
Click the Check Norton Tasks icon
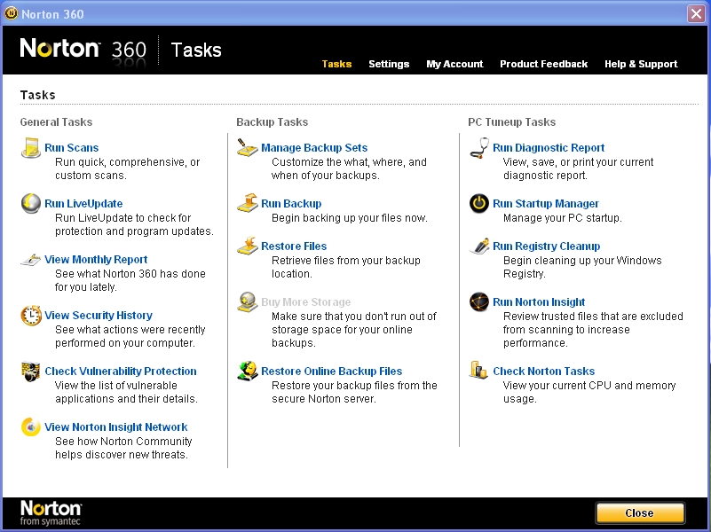pos(478,371)
